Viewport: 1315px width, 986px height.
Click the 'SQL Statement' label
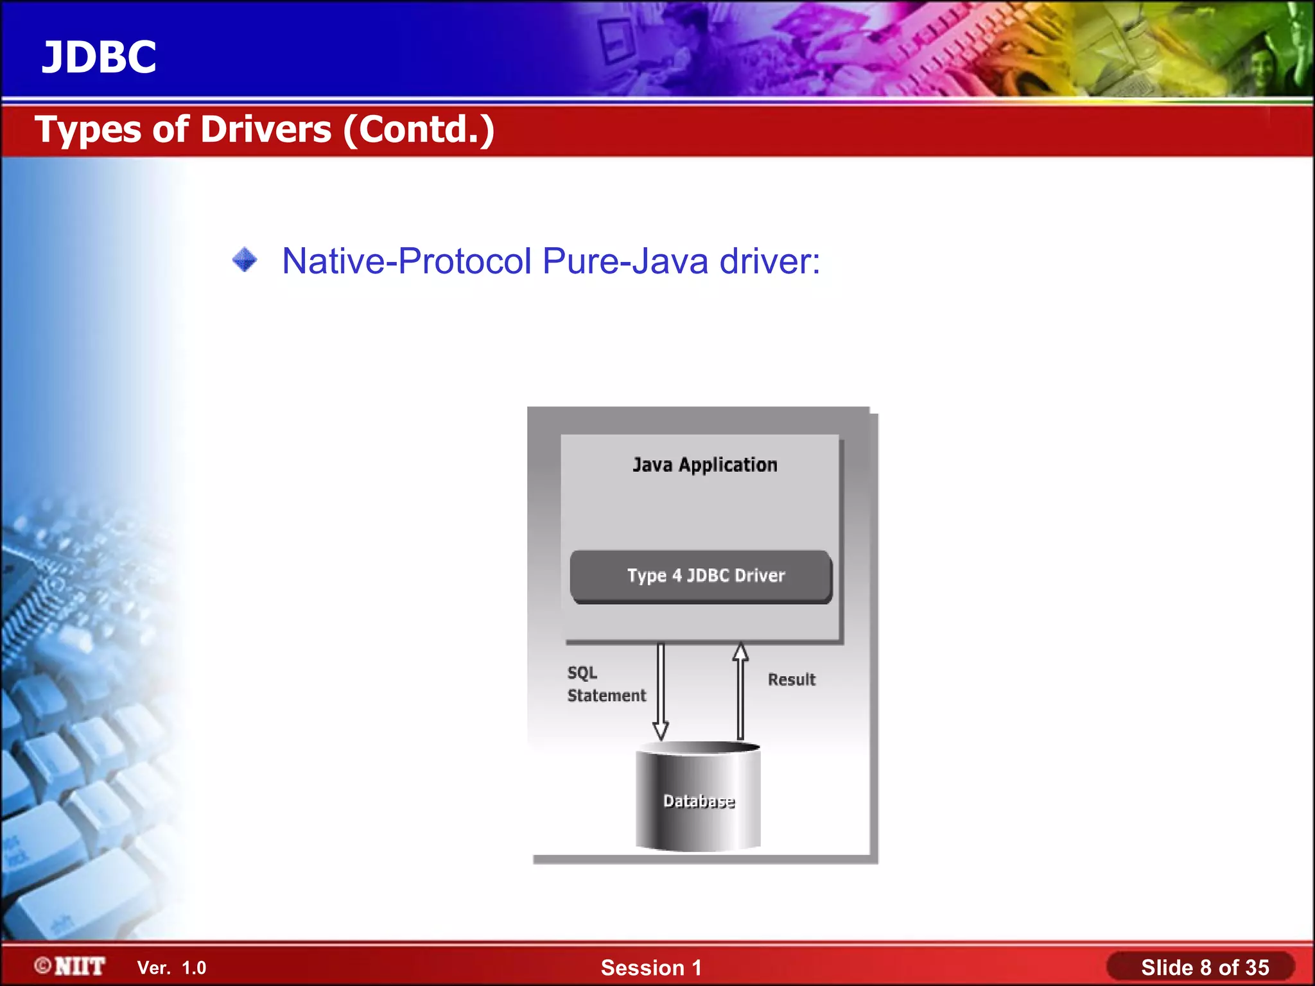pyautogui.click(x=606, y=684)
